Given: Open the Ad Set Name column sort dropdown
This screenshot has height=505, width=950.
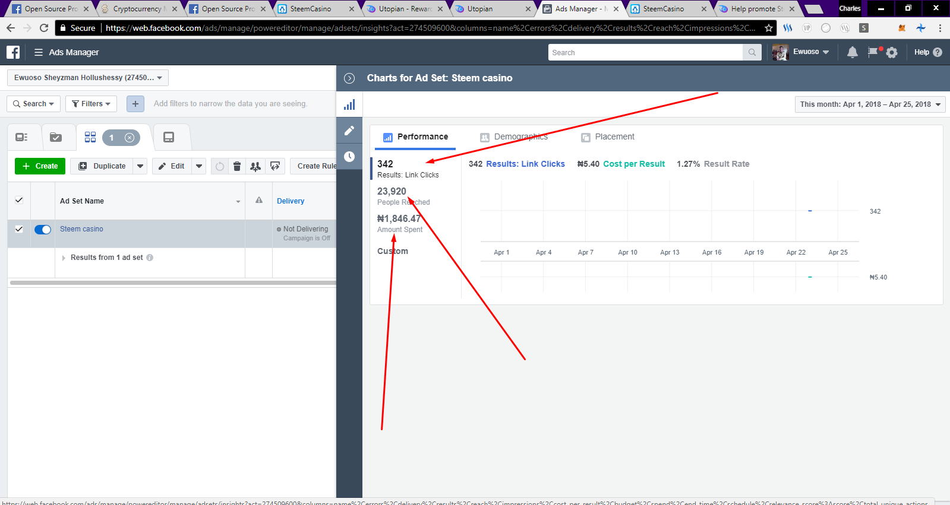Looking at the screenshot, I should [238, 202].
